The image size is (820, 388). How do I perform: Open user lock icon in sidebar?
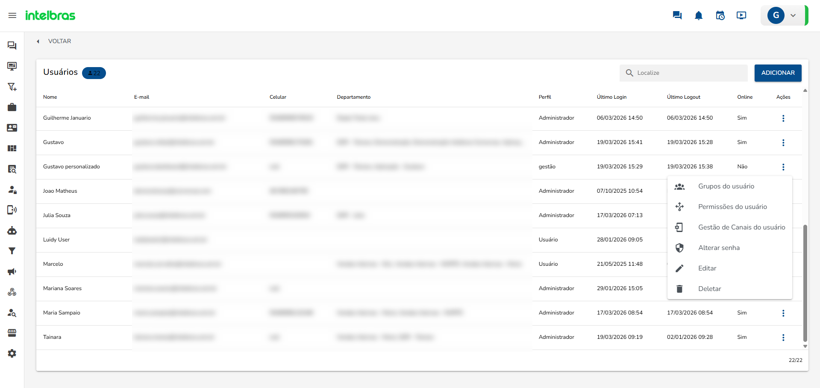click(12, 189)
